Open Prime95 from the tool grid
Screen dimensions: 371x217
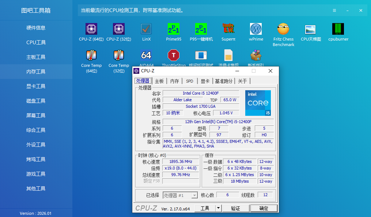click(x=173, y=29)
